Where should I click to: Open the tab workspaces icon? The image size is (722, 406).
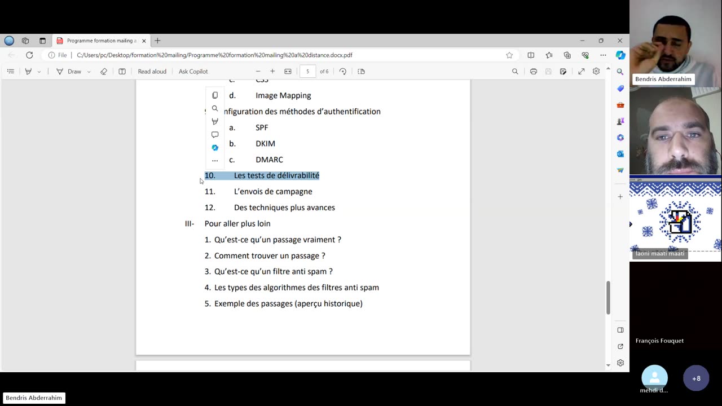point(25,41)
